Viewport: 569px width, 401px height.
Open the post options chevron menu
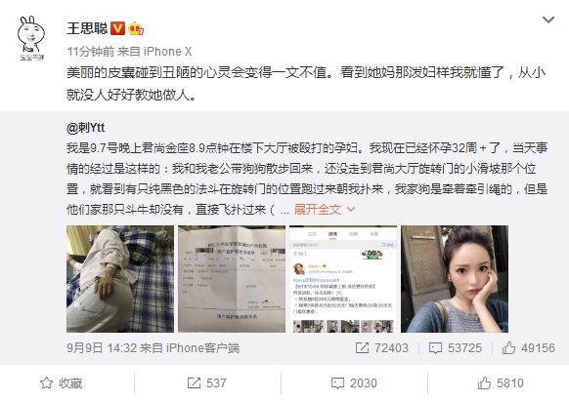[x=547, y=20]
